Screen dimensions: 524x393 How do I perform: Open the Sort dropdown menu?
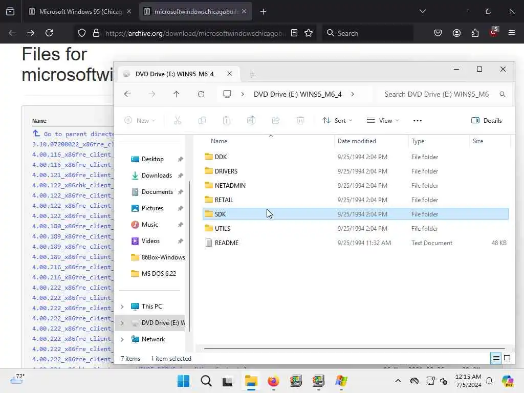pyautogui.click(x=337, y=121)
